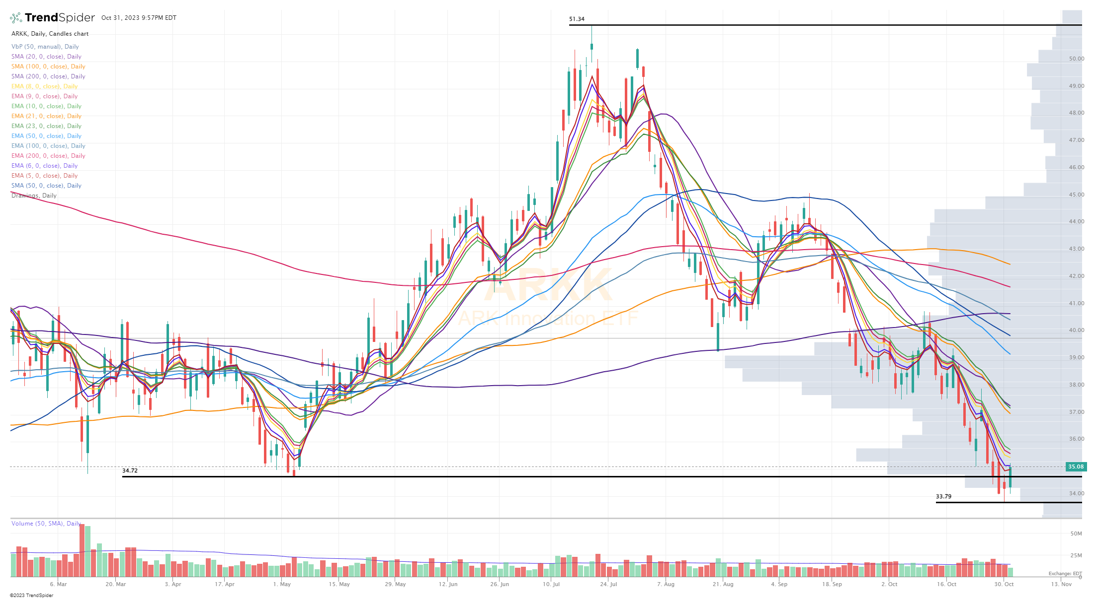Click the 45.00 price axis label
The height and width of the screenshot is (600, 1097).
1077,195
